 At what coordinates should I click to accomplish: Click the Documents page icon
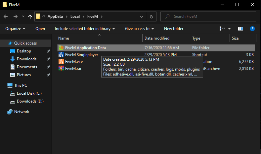(x=13, y=67)
